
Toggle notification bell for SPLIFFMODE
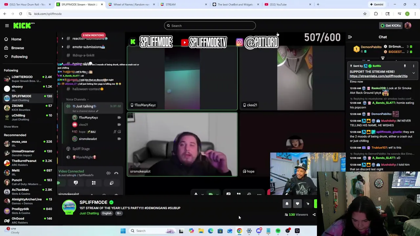click(287, 204)
